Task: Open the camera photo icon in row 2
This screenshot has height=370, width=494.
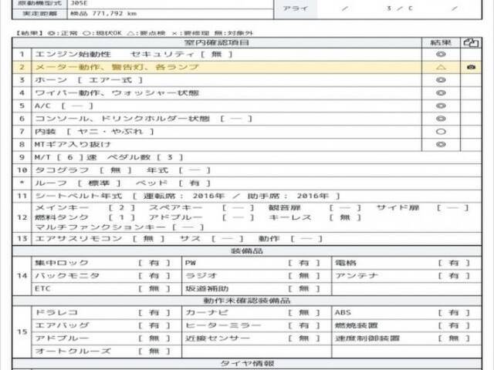Action: (471, 67)
